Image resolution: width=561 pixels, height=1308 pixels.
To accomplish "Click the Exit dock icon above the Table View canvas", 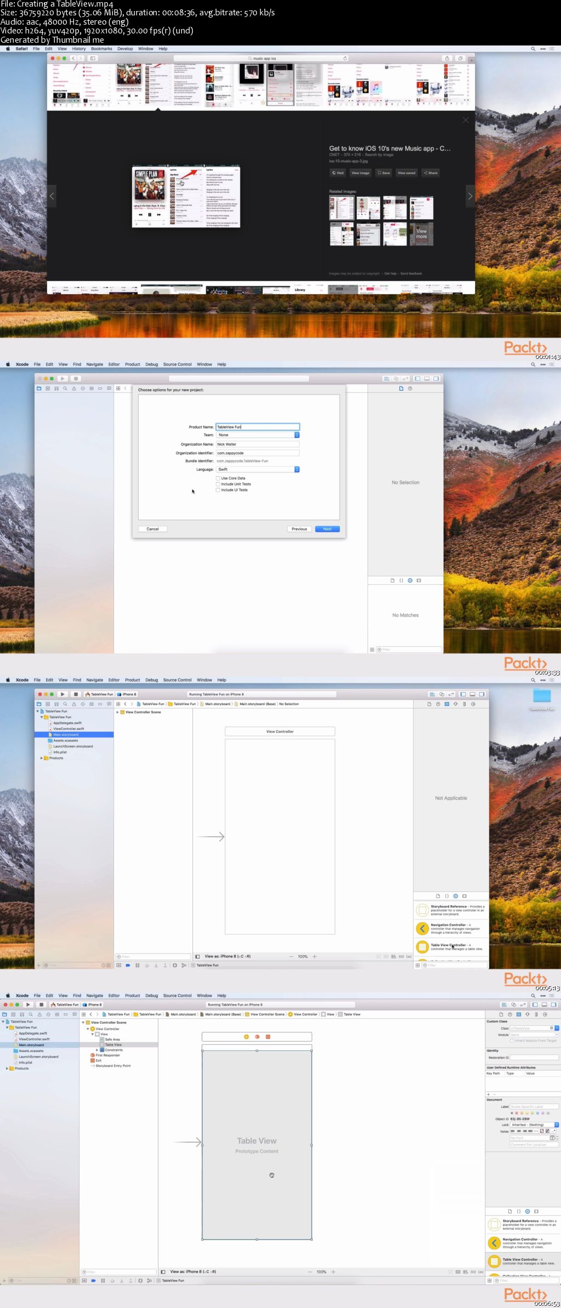I will (268, 1037).
